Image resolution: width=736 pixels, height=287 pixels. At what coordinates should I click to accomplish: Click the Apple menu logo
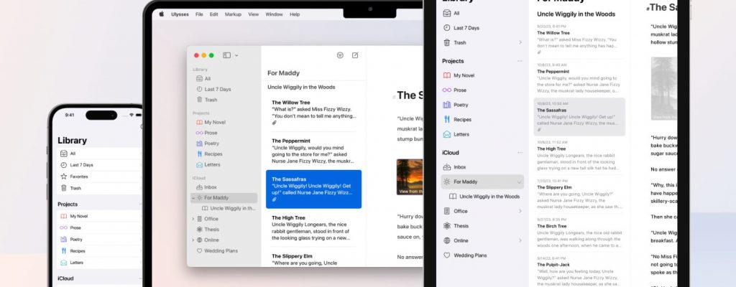click(x=162, y=14)
